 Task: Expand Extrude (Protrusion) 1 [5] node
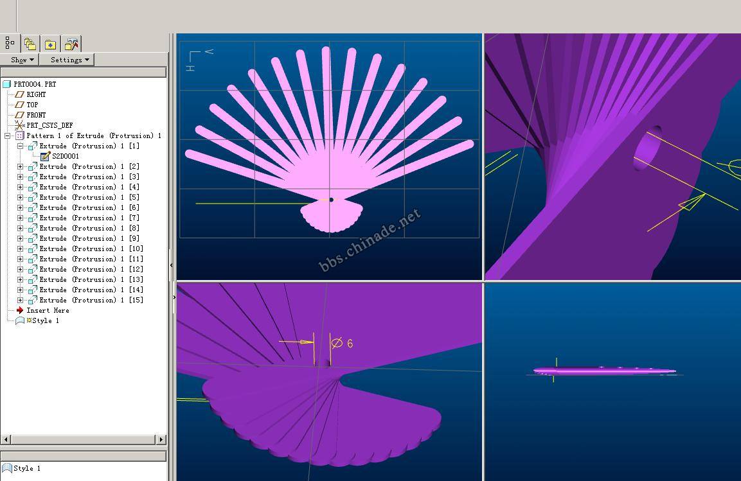tap(21, 197)
